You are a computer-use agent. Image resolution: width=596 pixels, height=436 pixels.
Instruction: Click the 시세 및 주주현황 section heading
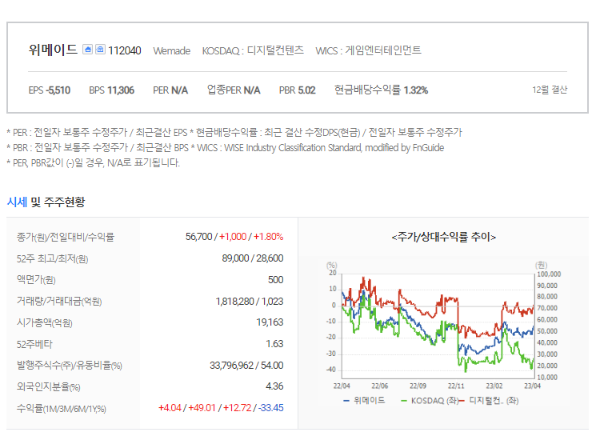pyautogui.click(x=46, y=202)
